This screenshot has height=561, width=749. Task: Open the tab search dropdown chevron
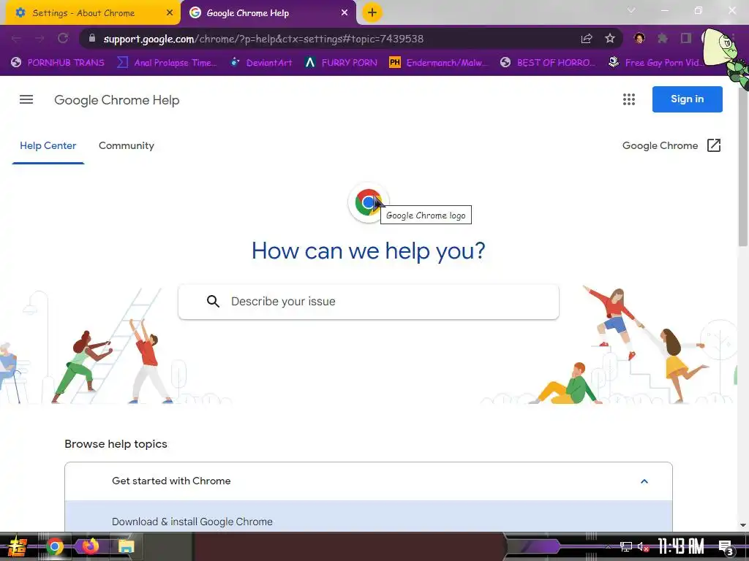(x=631, y=10)
